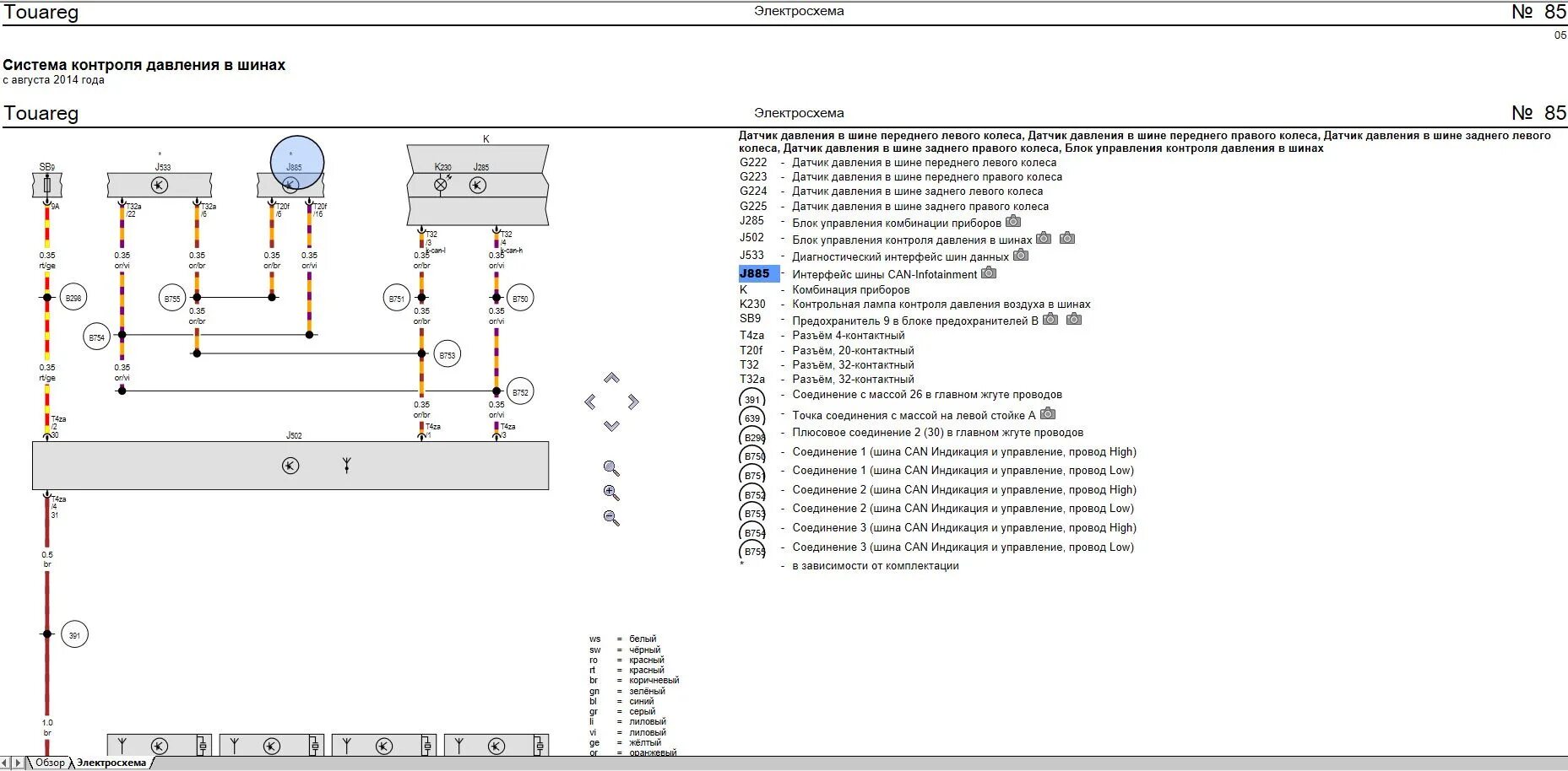Click the SB9 fuse symbol in the diagram
The height and width of the screenshot is (771, 1568).
pyautogui.click(x=47, y=185)
